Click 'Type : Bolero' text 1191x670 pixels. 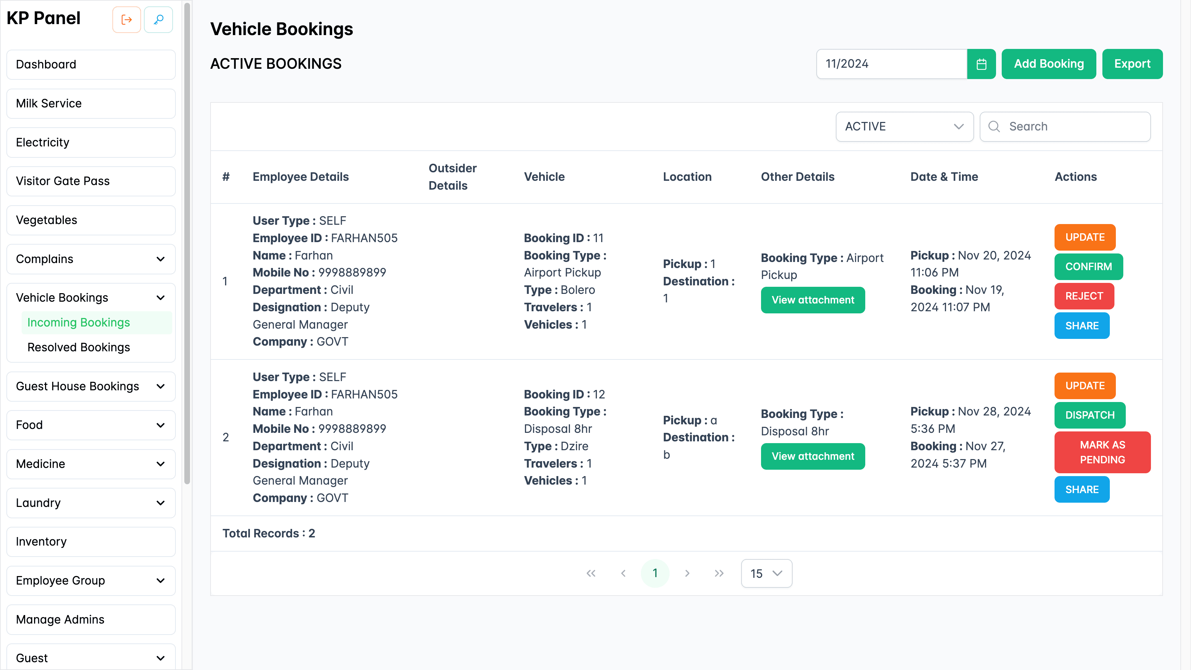(559, 290)
